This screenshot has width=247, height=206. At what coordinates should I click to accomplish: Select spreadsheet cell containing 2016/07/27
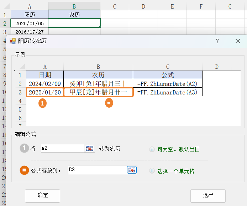pyautogui.click(x=30, y=32)
